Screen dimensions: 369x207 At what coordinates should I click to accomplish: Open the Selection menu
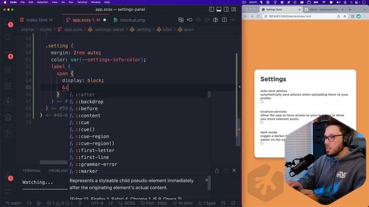(42, 2)
